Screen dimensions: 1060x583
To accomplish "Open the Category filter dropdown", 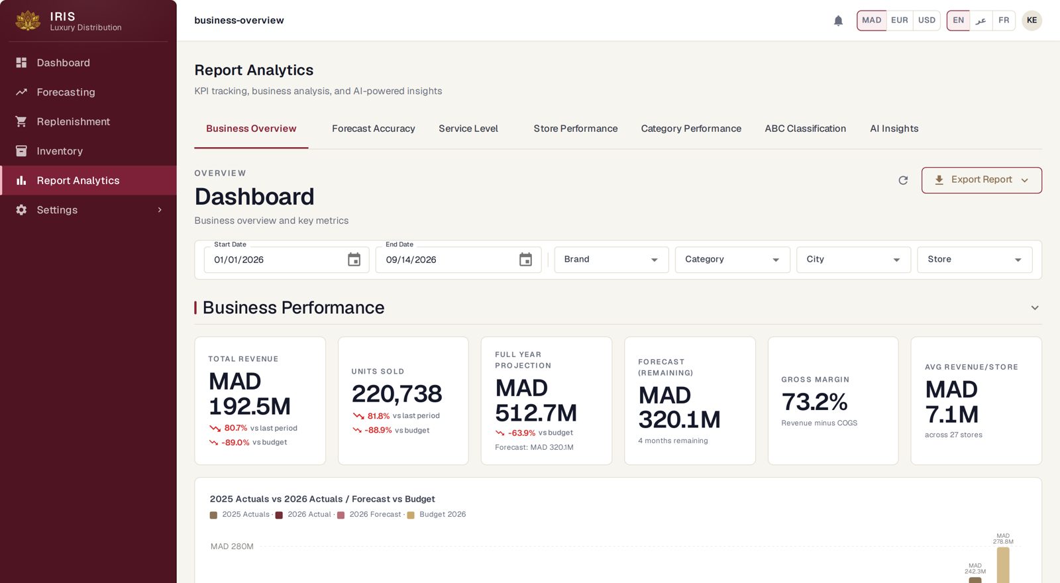I will pos(733,260).
